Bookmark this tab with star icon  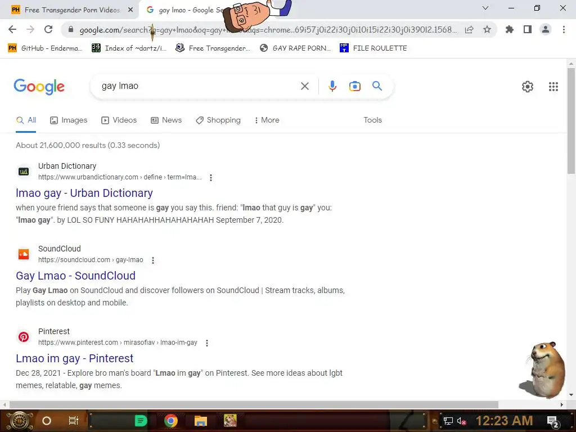click(x=487, y=29)
